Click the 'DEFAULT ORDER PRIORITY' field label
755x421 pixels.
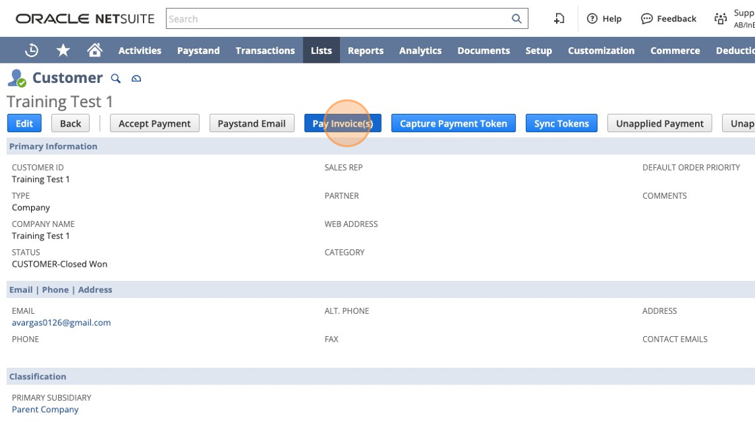(x=692, y=168)
